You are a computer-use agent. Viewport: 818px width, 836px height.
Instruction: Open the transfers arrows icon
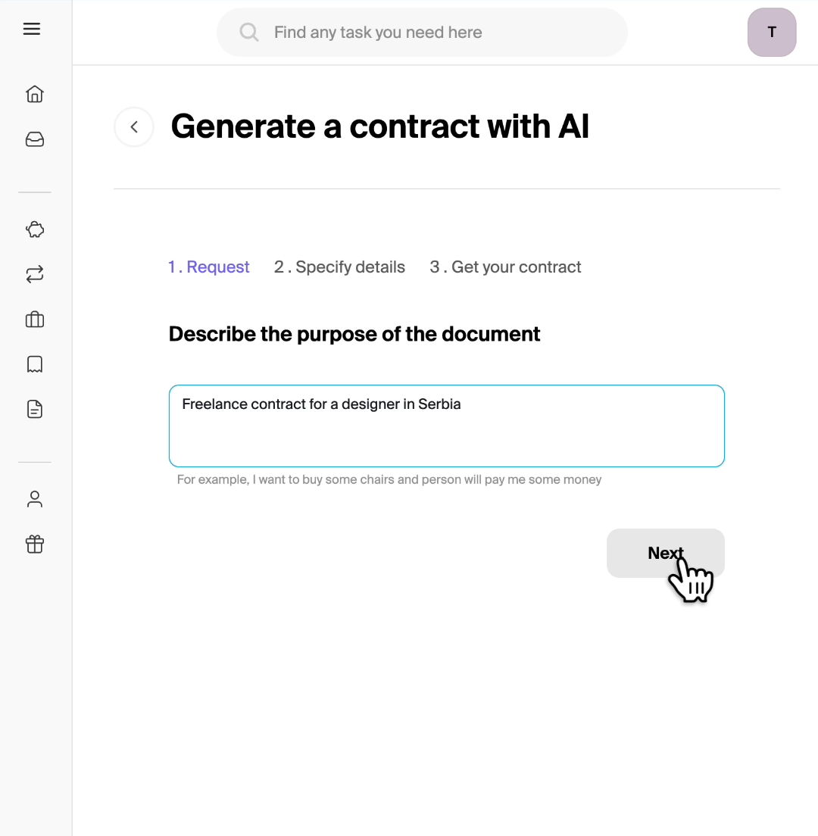(x=35, y=274)
